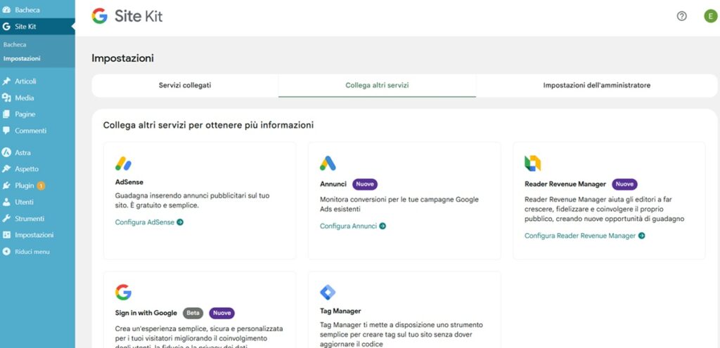Open the Impostazioni dell'amministratore tab
This screenshot has width=720, height=348.
click(x=596, y=86)
